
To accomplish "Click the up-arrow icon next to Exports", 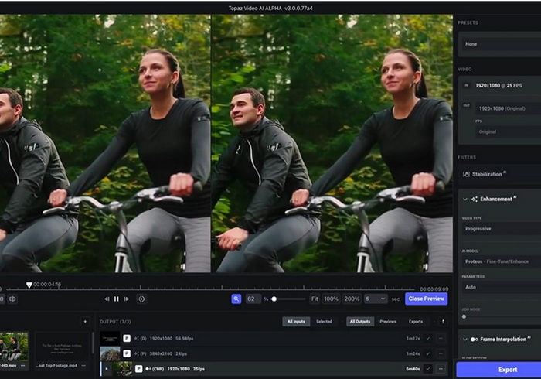I will click(443, 321).
